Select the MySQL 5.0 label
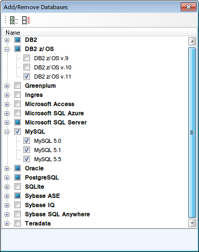 [48, 141]
